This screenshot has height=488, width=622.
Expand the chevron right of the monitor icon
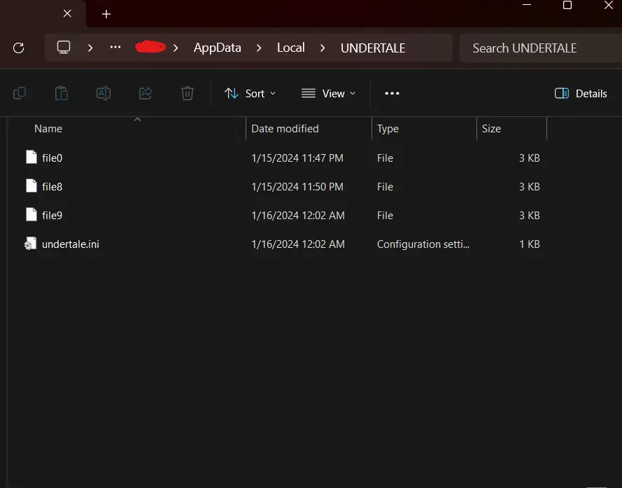pyautogui.click(x=90, y=48)
